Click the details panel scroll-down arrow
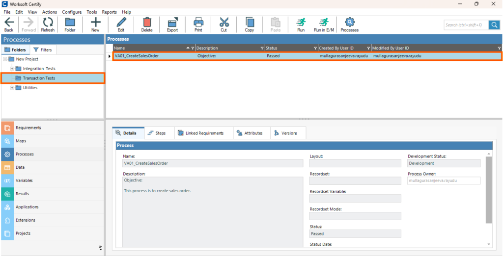 point(489,244)
